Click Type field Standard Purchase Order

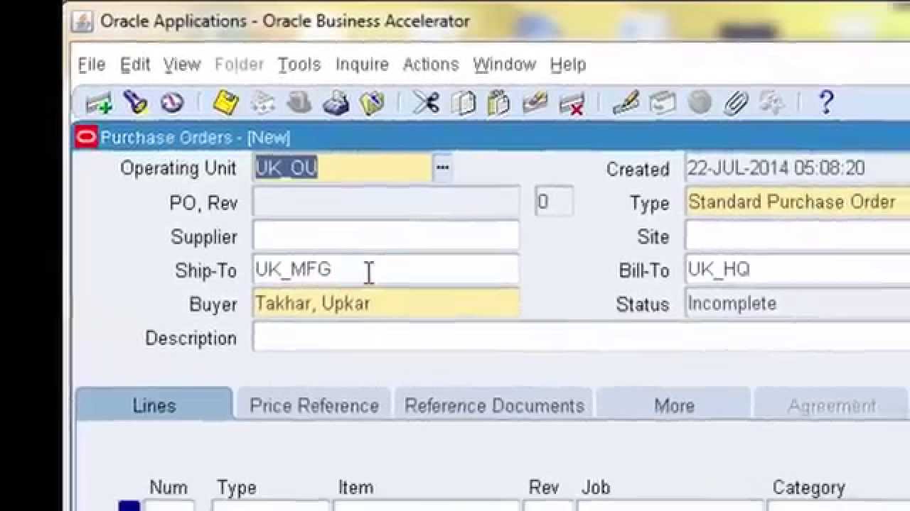pyautogui.click(x=797, y=202)
